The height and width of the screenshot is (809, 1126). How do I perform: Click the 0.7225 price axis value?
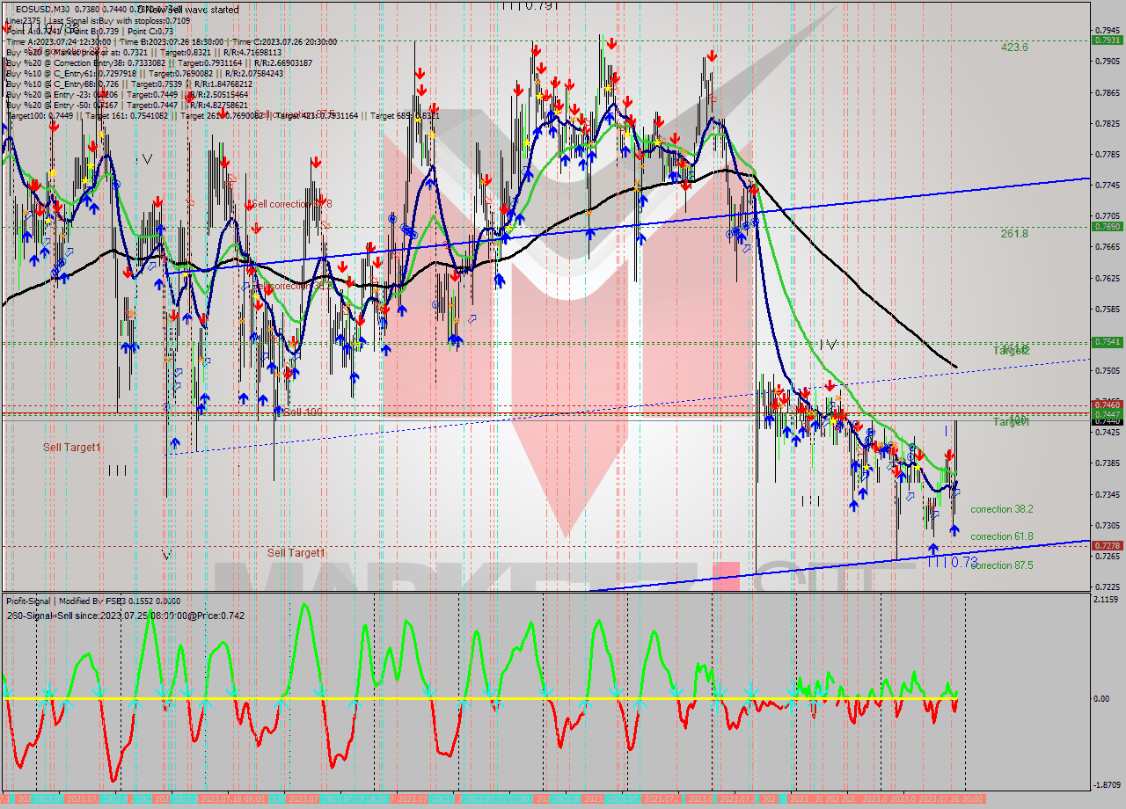[1107, 587]
